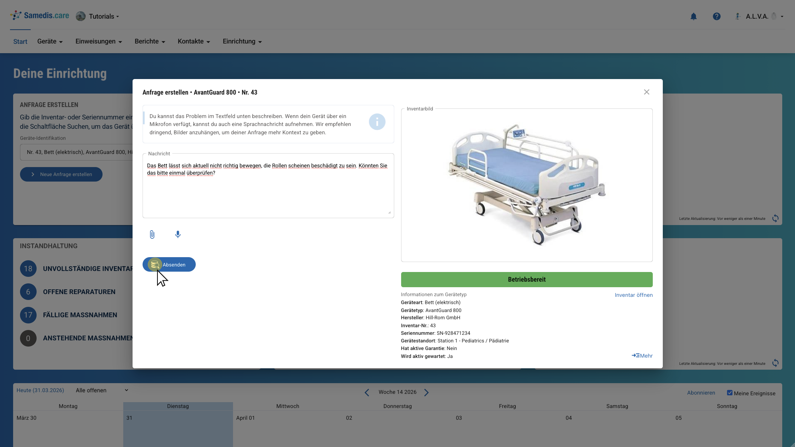The width and height of the screenshot is (795, 447).
Task: Click the Hersteller Hill-Rom GmbH line
Action: (x=430, y=318)
